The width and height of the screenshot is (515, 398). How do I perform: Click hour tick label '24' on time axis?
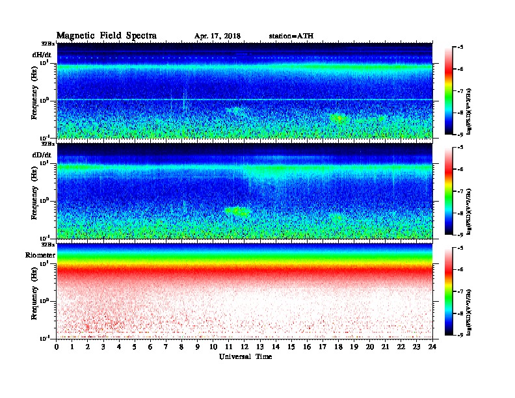[x=432, y=347]
